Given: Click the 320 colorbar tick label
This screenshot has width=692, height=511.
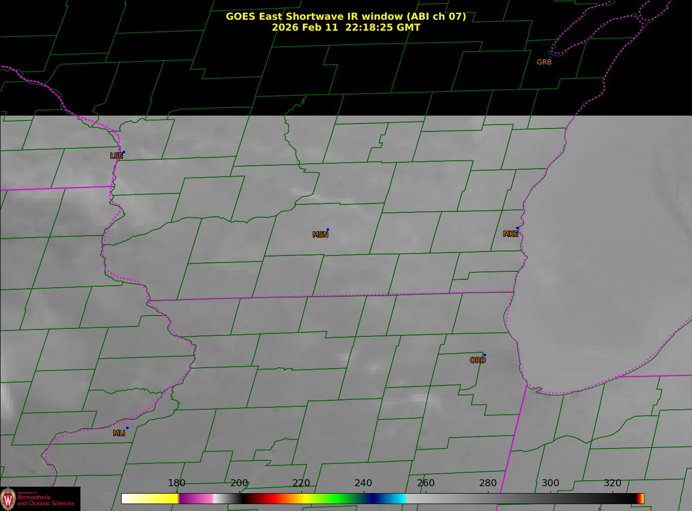Looking at the screenshot, I should click(613, 483).
